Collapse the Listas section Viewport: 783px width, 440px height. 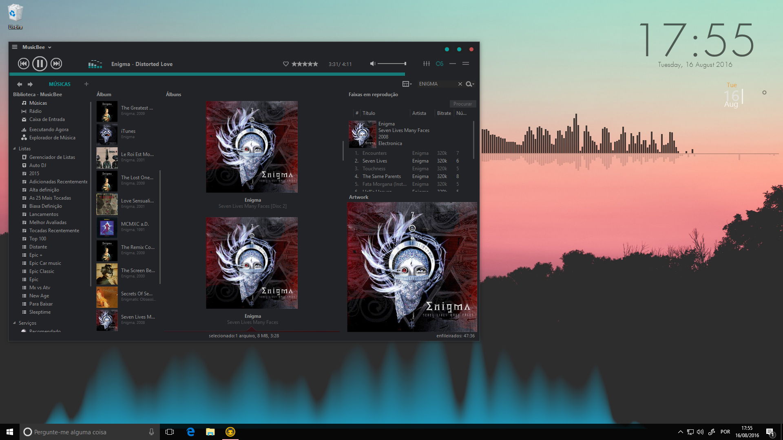tap(14, 149)
